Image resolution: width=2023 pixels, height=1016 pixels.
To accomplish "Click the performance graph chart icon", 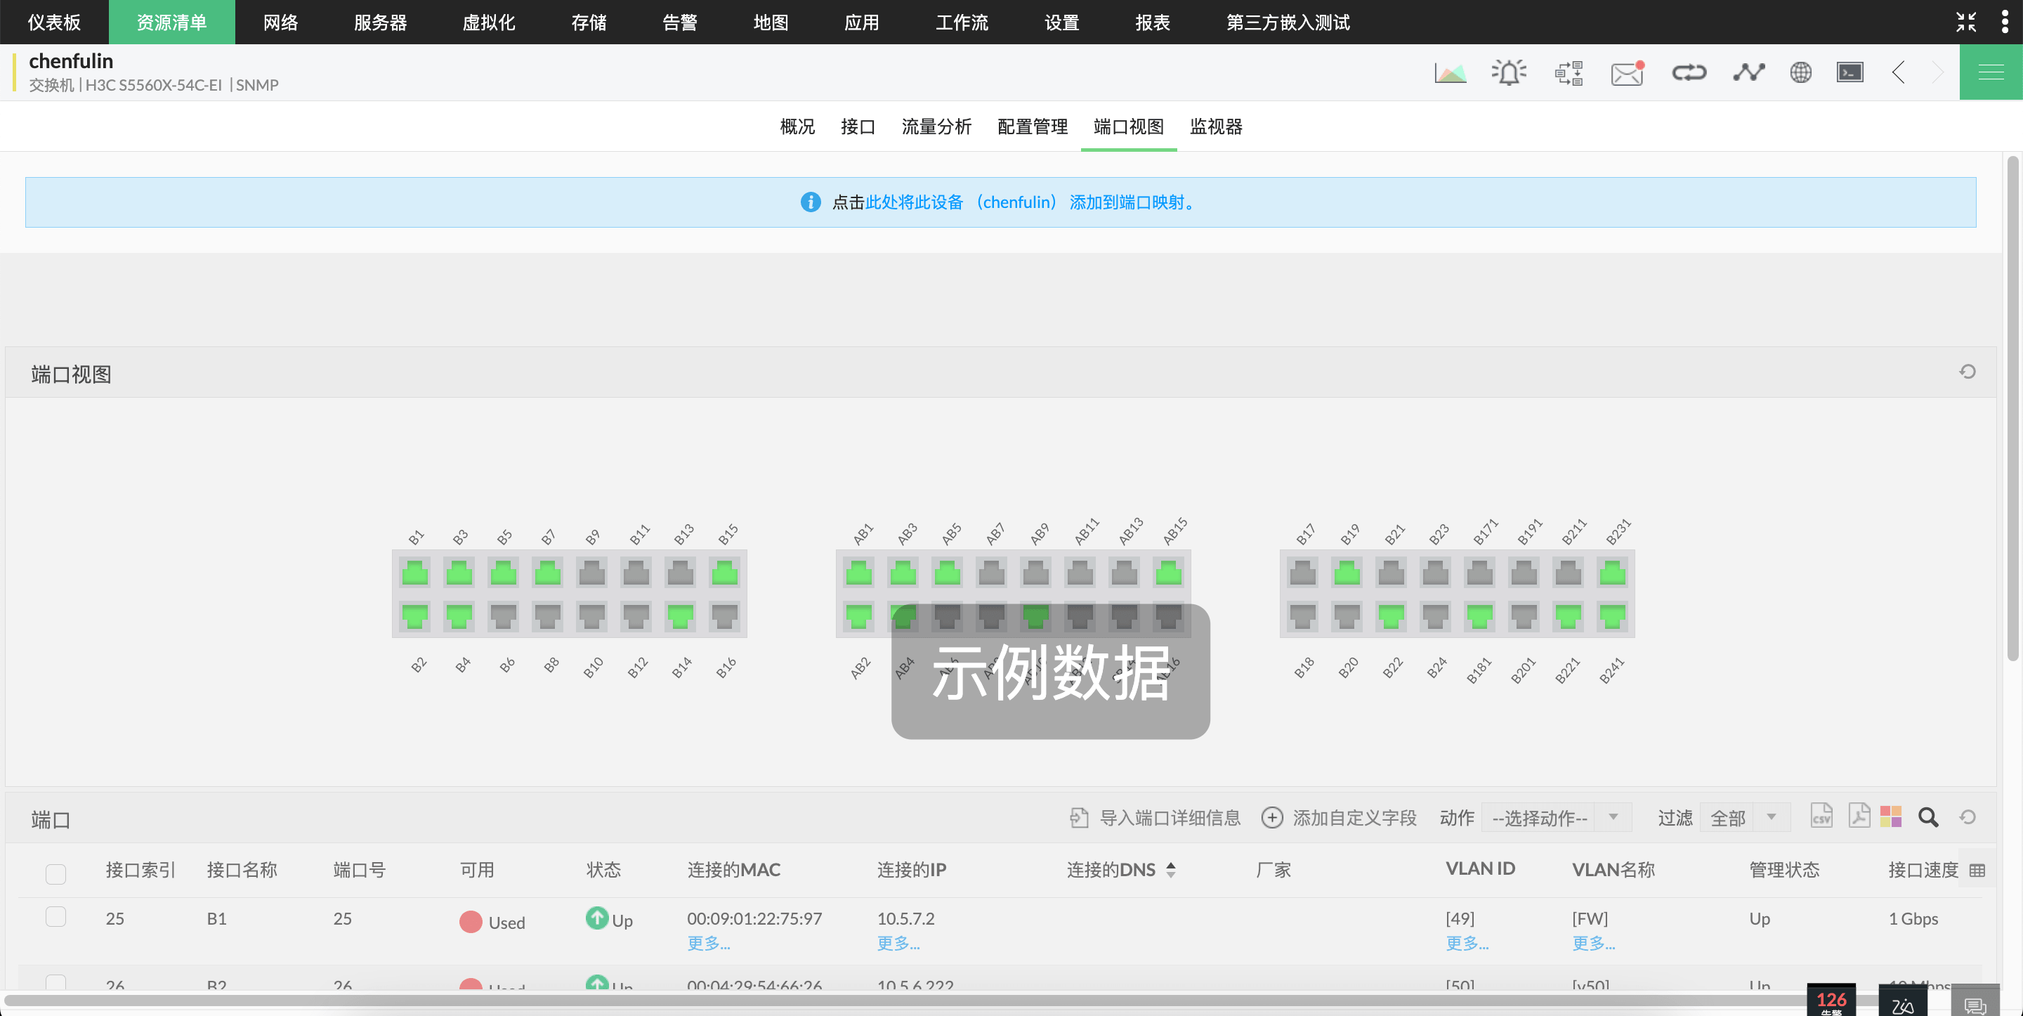I will coord(1450,72).
